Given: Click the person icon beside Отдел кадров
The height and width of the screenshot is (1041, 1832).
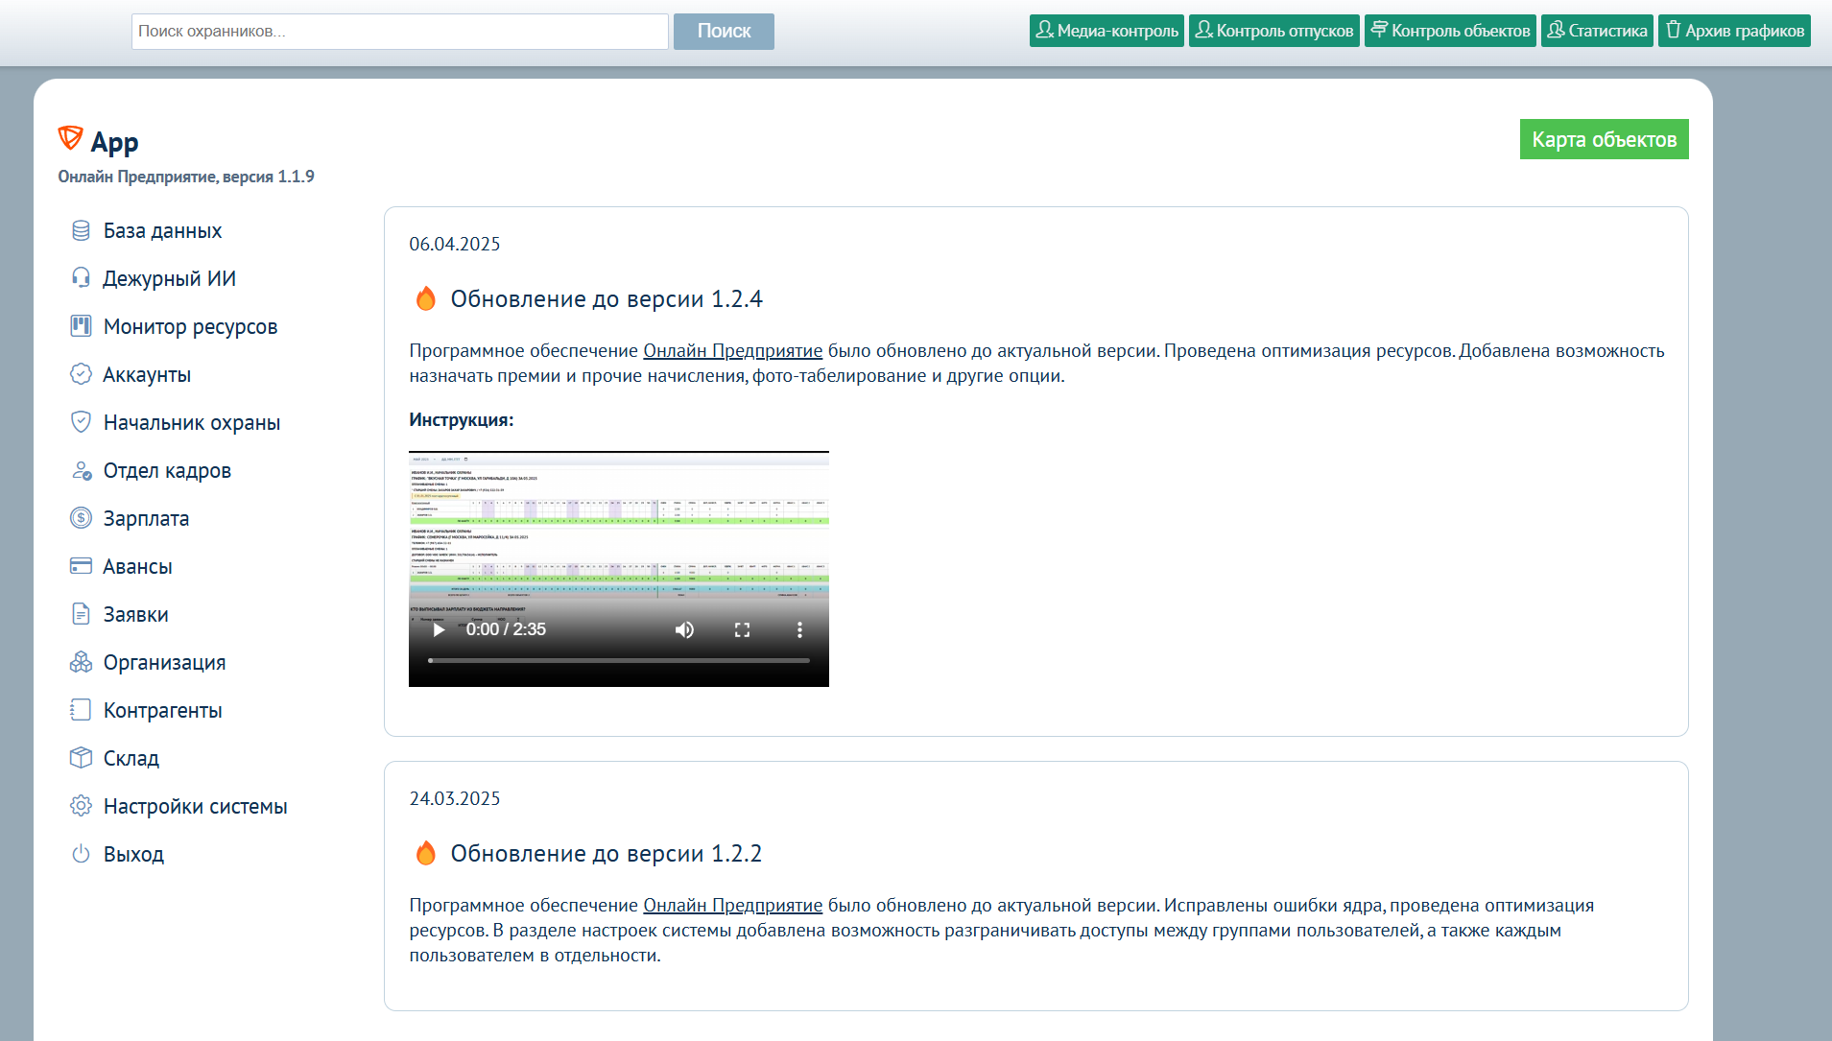Looking at the screenshot, I should point(81,470).
